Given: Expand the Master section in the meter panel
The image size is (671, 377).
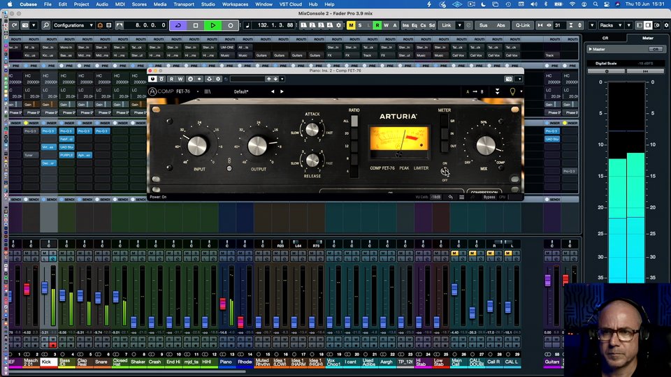Looking at the screenshot, I should pyautogui.click(x=591, y=49).
